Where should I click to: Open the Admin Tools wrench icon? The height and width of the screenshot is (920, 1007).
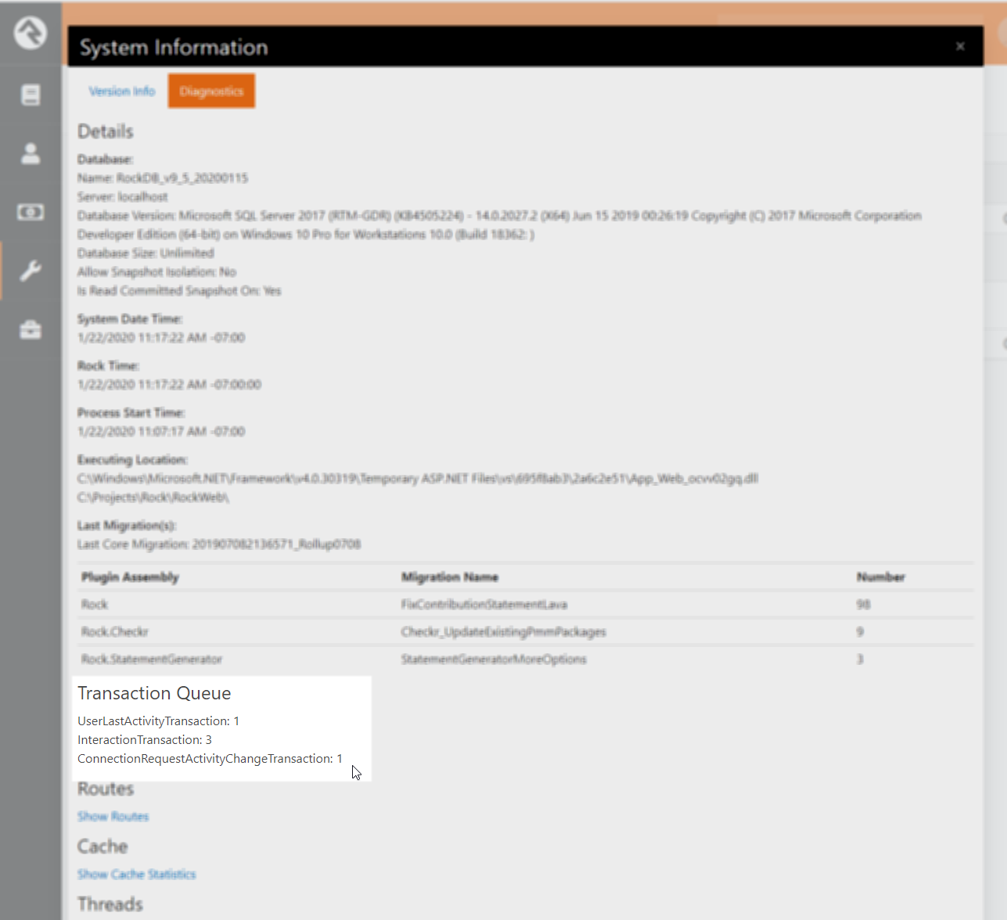pyautogui.click(x=31, y=271)
